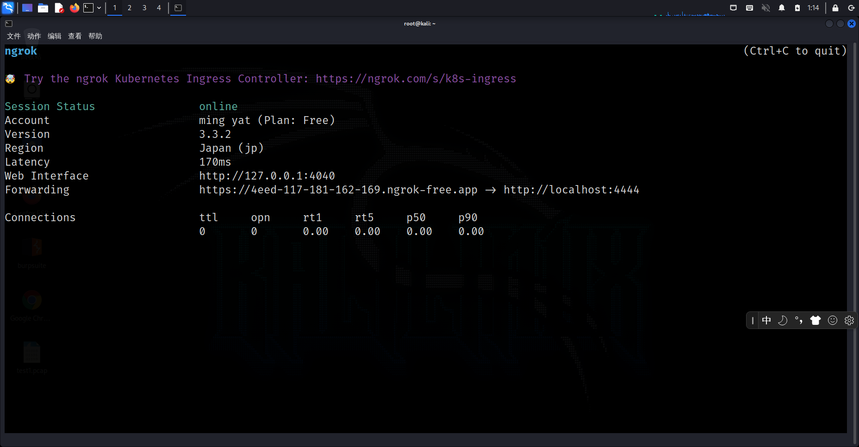Screen dimensions: 859x447
Task: Open the 编辑 (Edit) menu
Action: coord(55,36)
